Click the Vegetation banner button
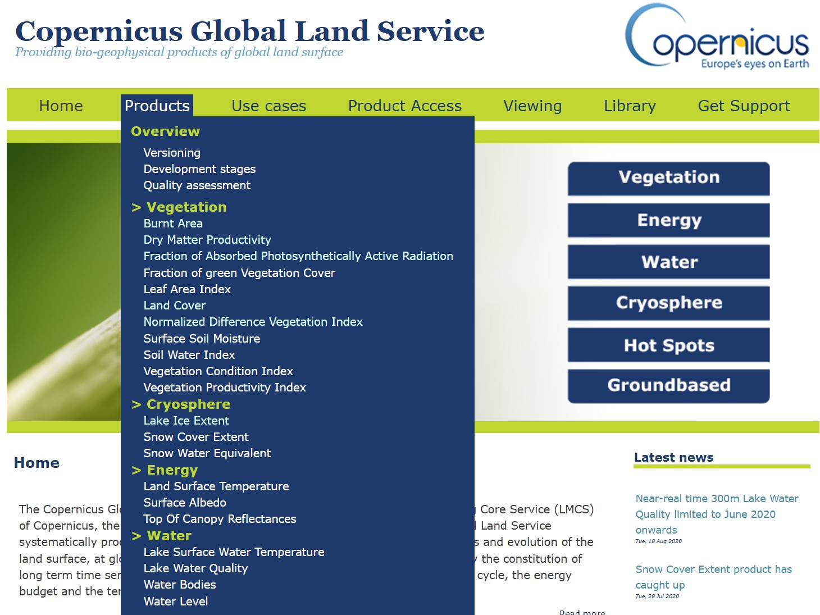The width and height of the screenshot is (820, 615). [x=668, y=178]
